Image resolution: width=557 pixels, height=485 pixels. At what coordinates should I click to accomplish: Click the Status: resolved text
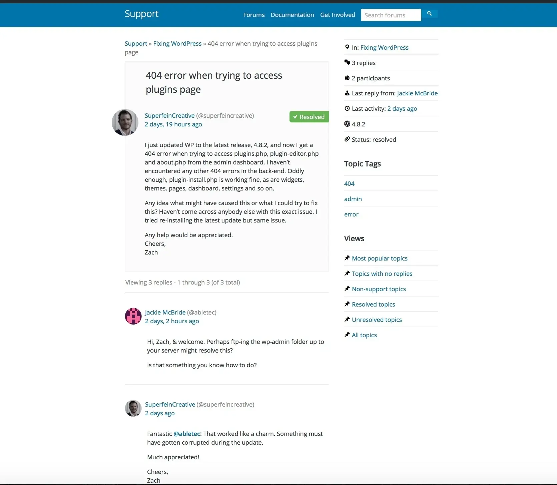pos(374,140)
